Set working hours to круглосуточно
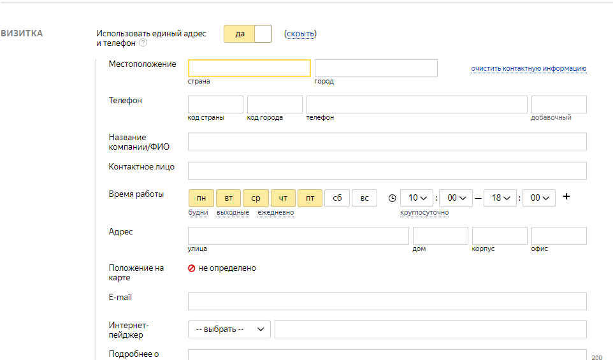Viewport: 613px width, 360px height. click(424, 212)
